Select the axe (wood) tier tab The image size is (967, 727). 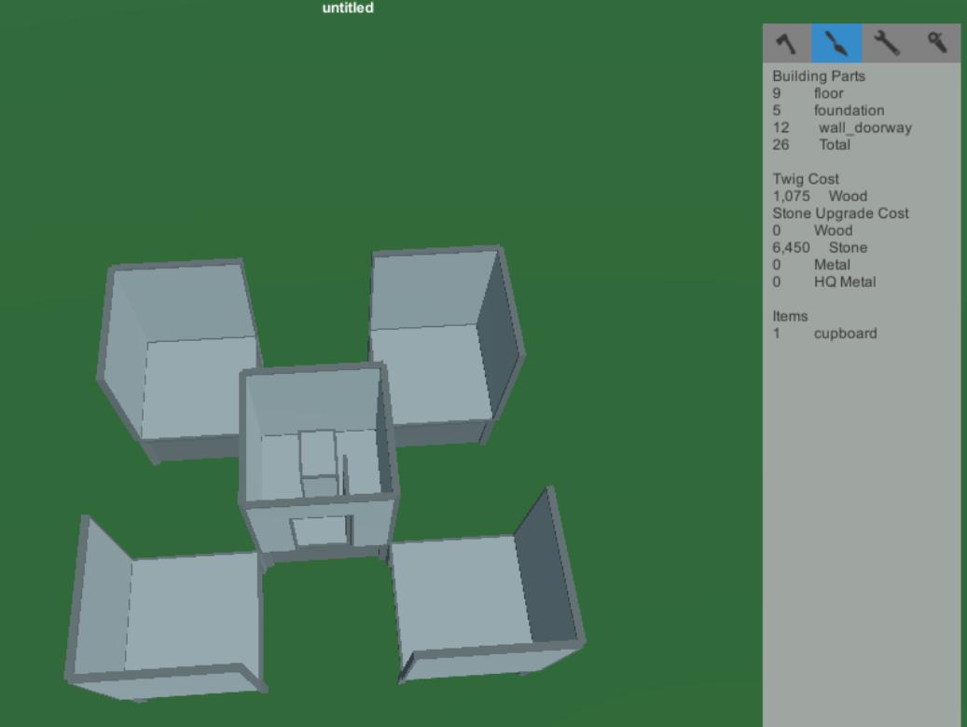coord(787,43)
